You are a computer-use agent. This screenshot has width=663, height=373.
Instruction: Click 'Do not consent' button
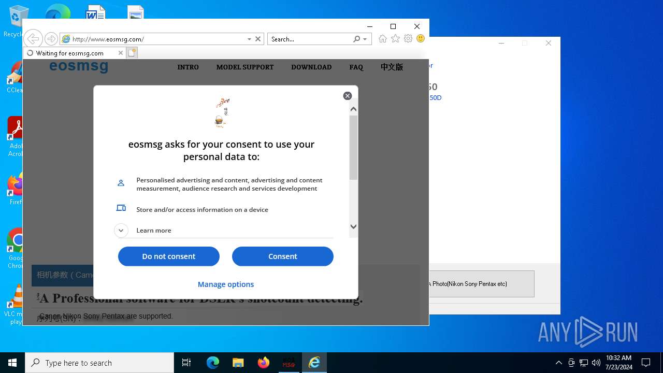click(169, 256)
